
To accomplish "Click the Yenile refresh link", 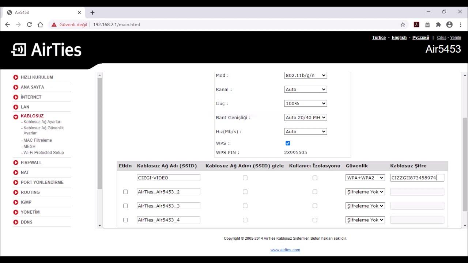I will pos(456,38).
